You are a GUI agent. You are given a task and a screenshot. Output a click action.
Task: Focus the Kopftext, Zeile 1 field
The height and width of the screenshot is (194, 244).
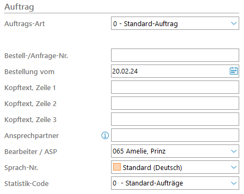175,87
